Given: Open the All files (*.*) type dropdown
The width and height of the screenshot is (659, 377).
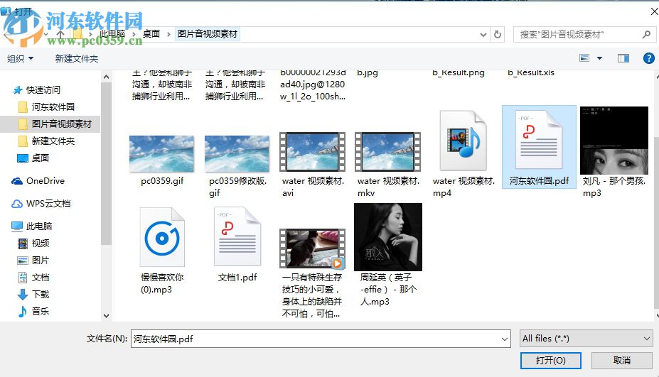Looking at the screenshot, I should (x=586, y=339).
